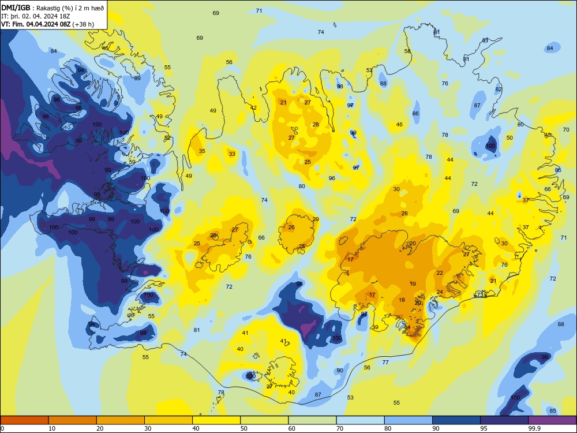Click the map value 26
This screenshot has width=577, height=433.
click(291, 227)
